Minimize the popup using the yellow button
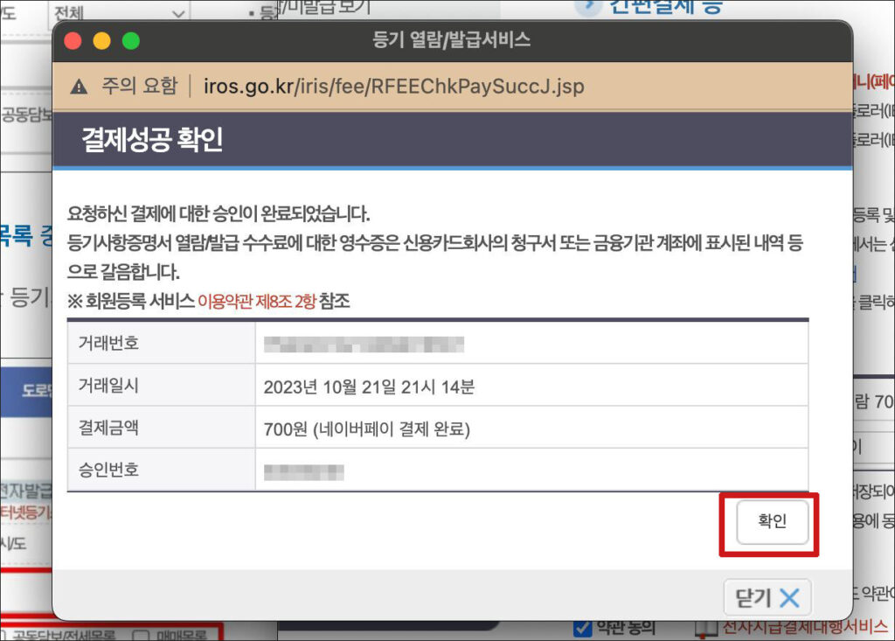Viewport: 895px width, 641px height. [x=101, y=40]
